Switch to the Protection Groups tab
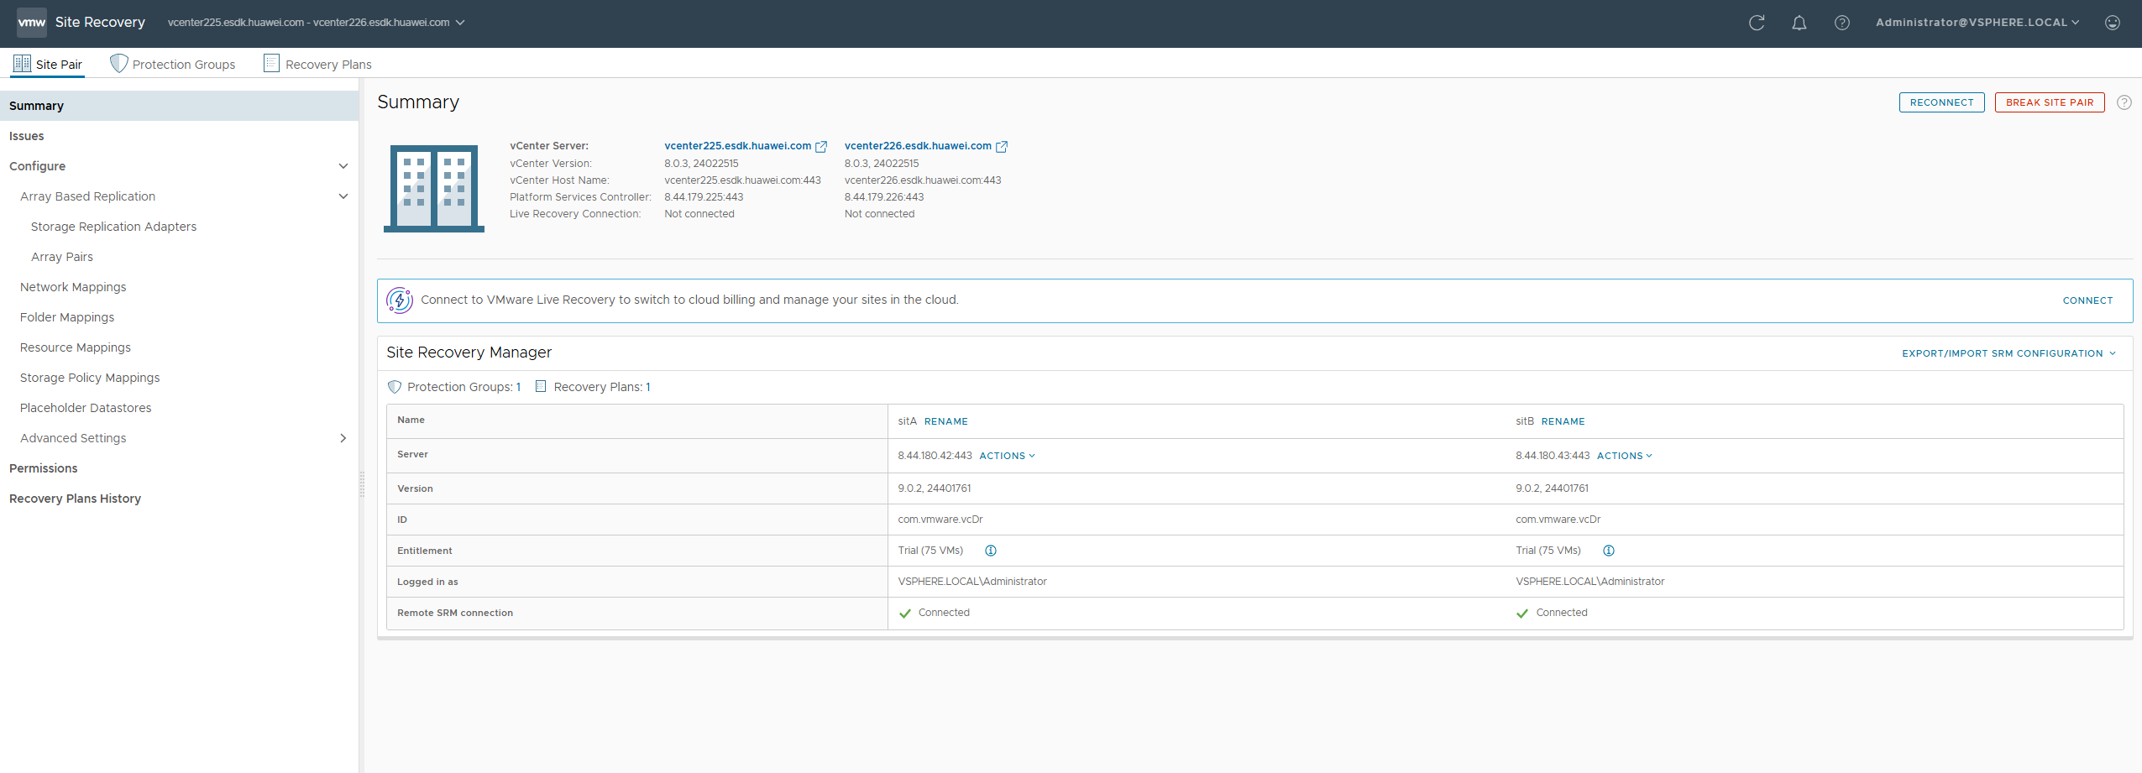2142x773 pixels. [173, 64]
